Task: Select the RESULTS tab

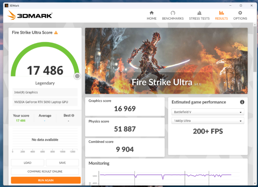Action: (221, 16)
